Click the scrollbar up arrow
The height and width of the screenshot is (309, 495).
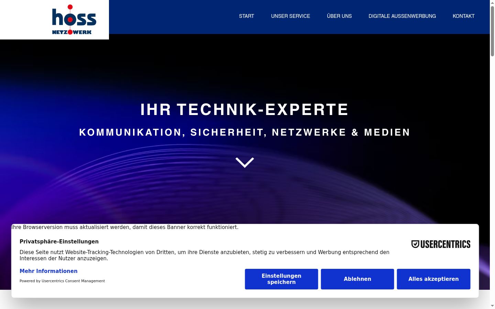coord(492,2)
